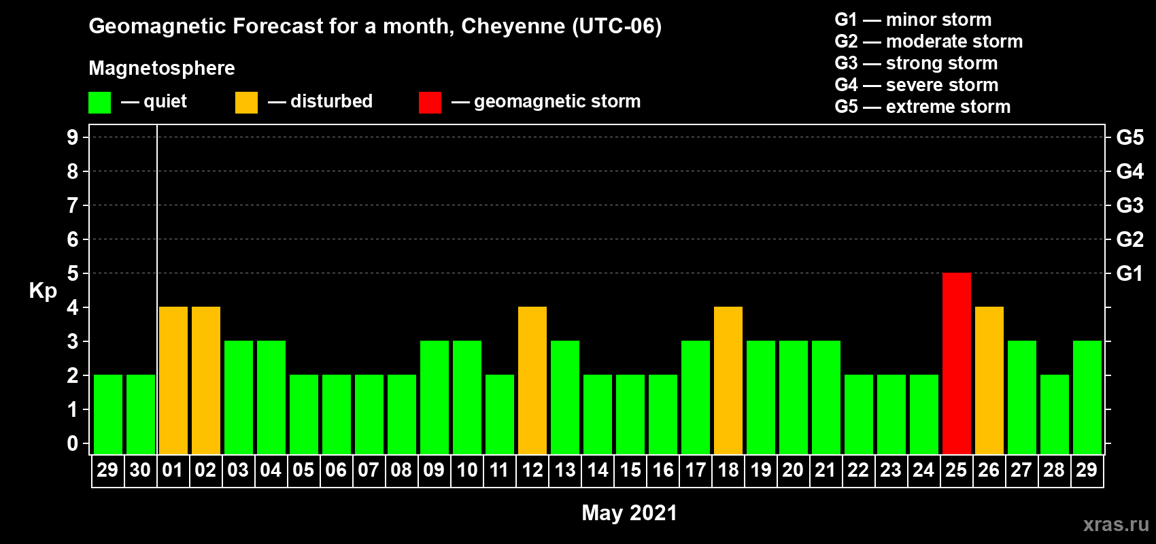This screenshot has width=1156, height=544.
Task: Click 'G4 — severe storm' legend entry
Action: [x=917, y=84]
